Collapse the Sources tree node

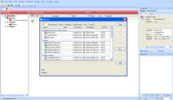click(x=5, y=18)
